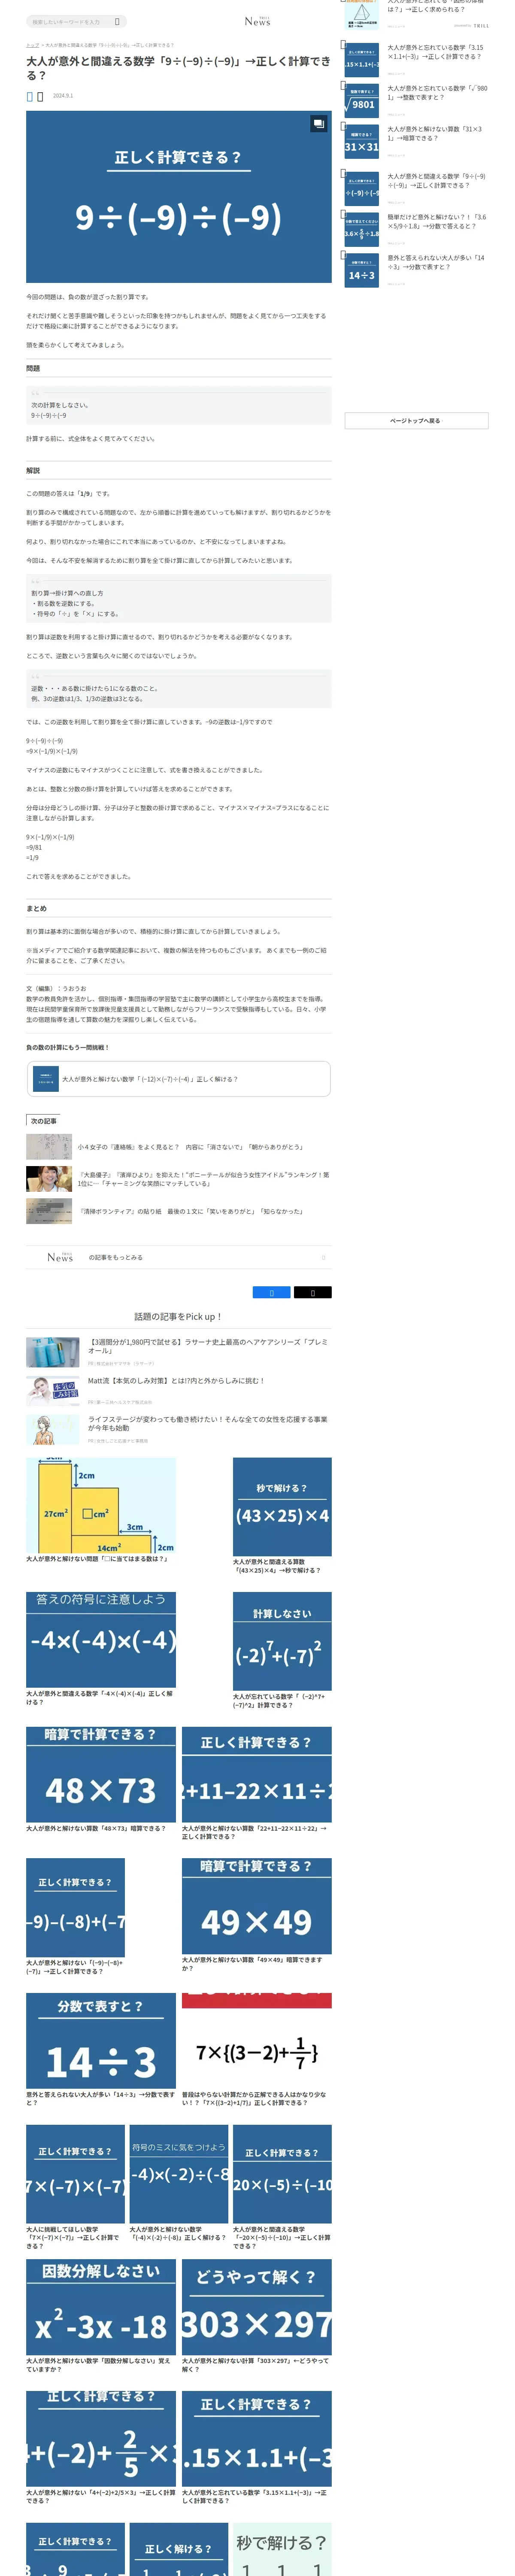
Task: Open the (43×25)×4 article card
Action: [x=282, y=1515]
